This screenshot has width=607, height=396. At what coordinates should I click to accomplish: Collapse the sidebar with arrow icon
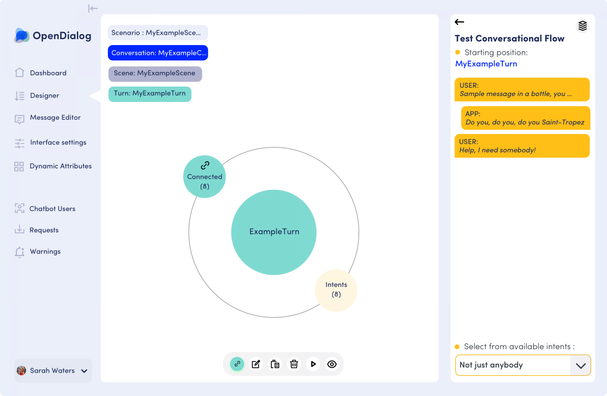point(93,8)
